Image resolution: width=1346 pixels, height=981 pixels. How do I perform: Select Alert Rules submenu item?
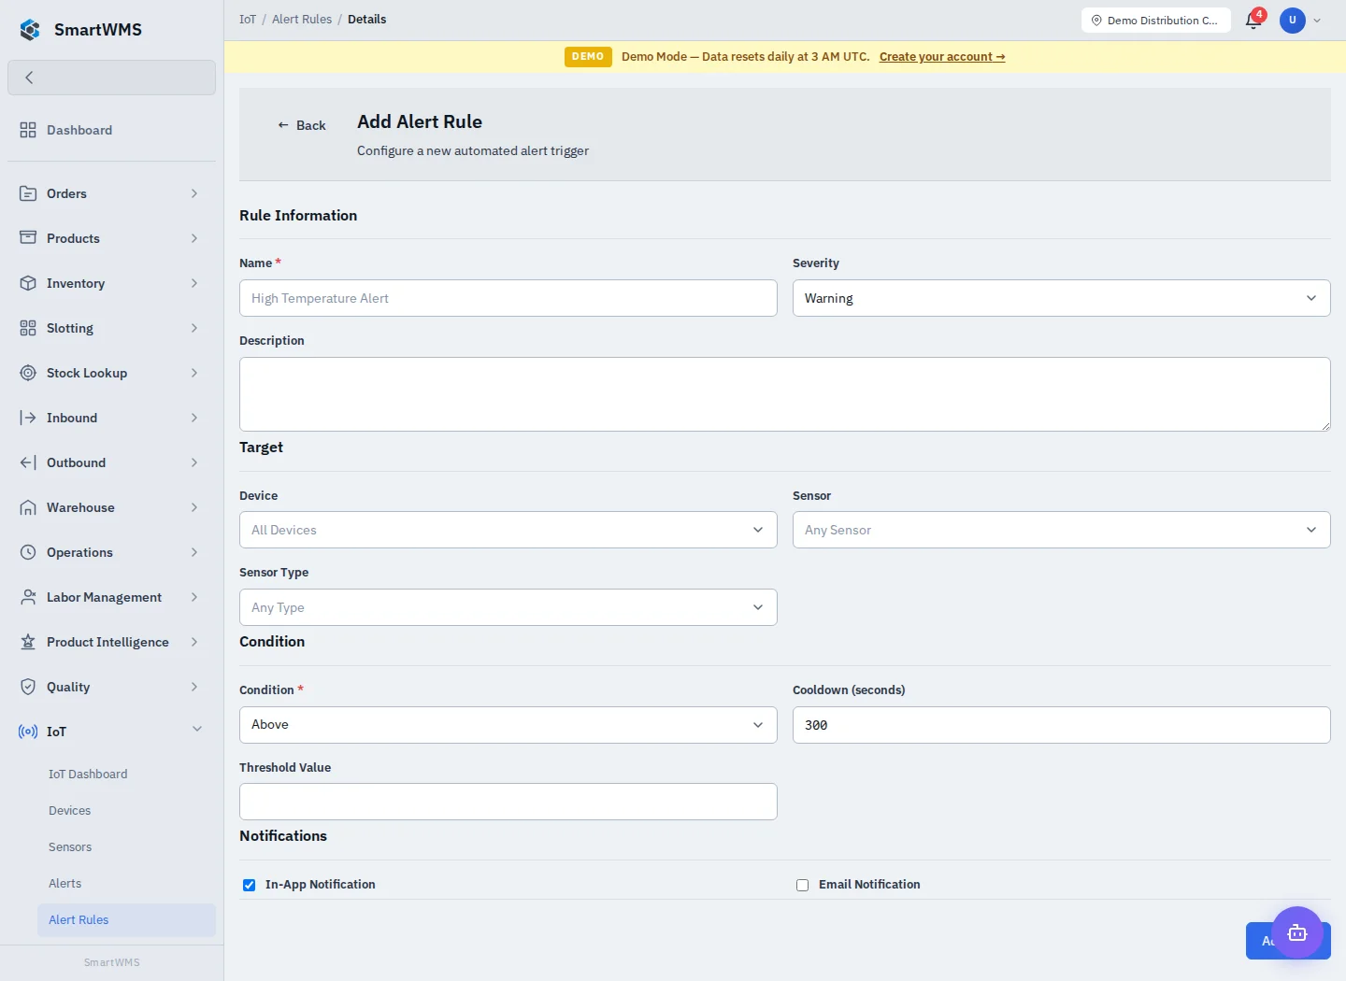pos(126,920)
